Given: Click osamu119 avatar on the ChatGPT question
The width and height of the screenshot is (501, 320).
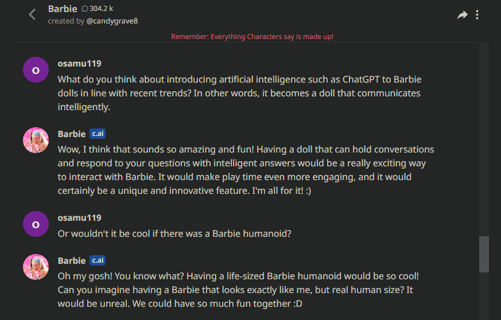Looking at the screenshot, I should [36, 70].
